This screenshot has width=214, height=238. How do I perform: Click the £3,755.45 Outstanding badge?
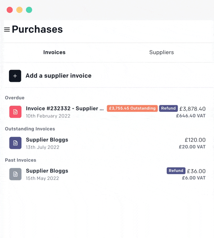[132, 108]
